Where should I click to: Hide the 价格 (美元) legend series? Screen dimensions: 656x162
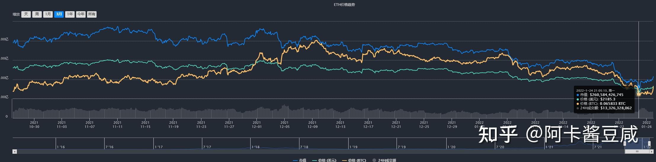click(x=324, y=160)
